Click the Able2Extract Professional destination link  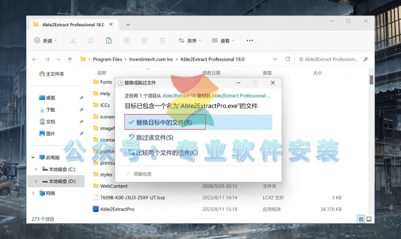pos(241,95)
